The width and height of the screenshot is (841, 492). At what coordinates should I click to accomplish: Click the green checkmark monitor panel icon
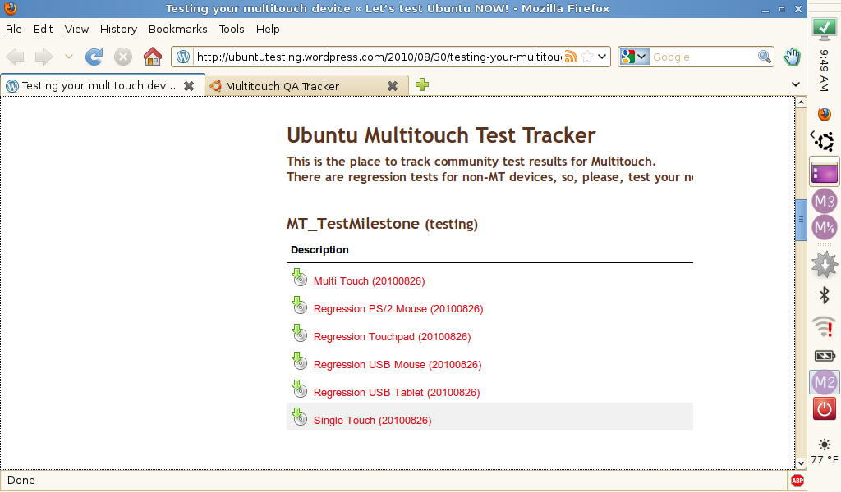tap(825, 30)
